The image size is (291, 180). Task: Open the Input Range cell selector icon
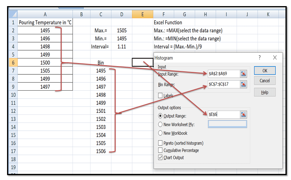click(244, 73)
